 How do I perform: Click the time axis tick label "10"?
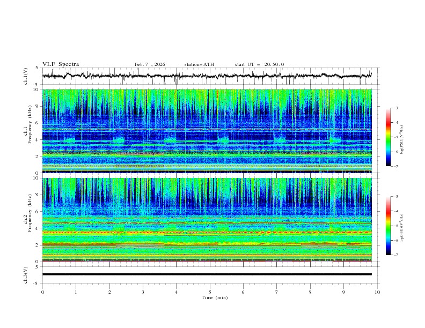click(377, 292)
